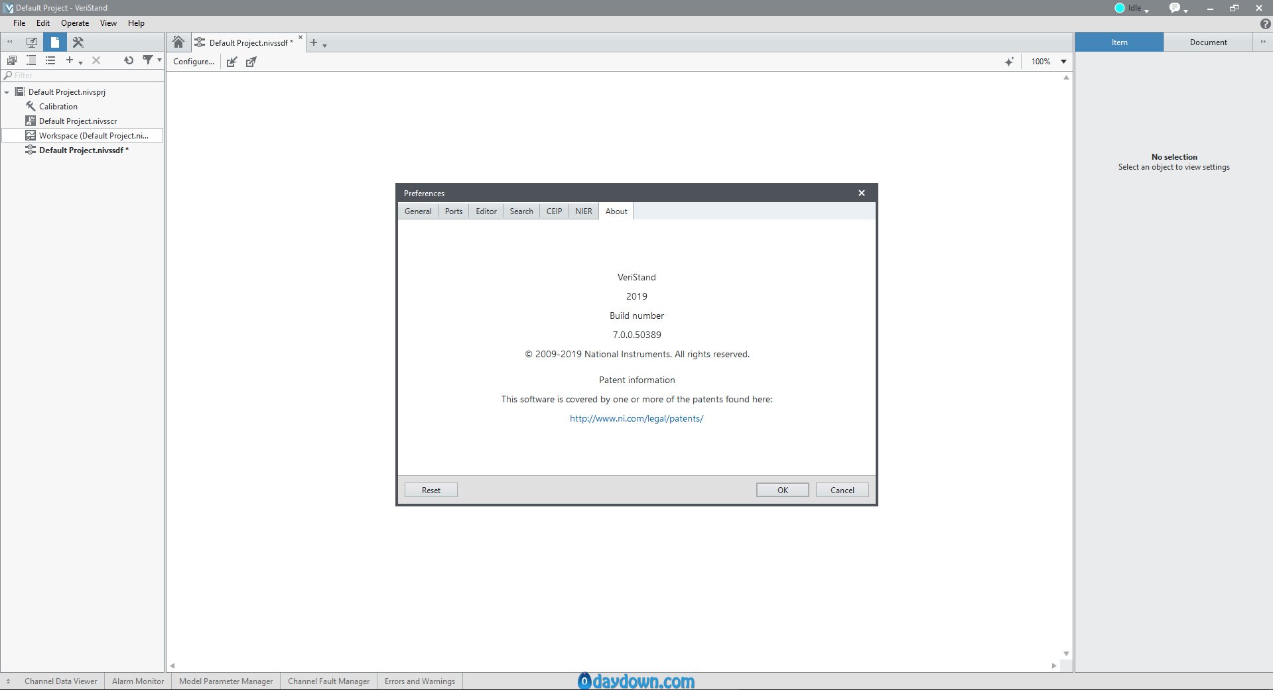Click the export outward-arrow icon
Image resolution: width=1273 pixels, height=690 pixels.
coord(251,62)
